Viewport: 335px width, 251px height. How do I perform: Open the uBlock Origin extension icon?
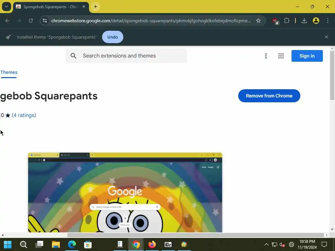pos(275,21)
